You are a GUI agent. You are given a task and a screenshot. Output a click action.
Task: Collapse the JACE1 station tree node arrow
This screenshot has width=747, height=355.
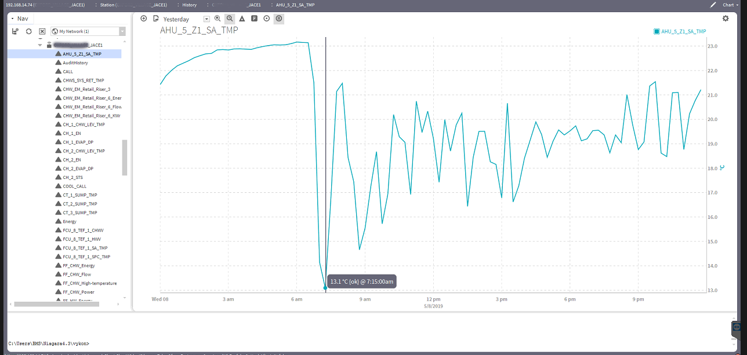pos(40,45)
